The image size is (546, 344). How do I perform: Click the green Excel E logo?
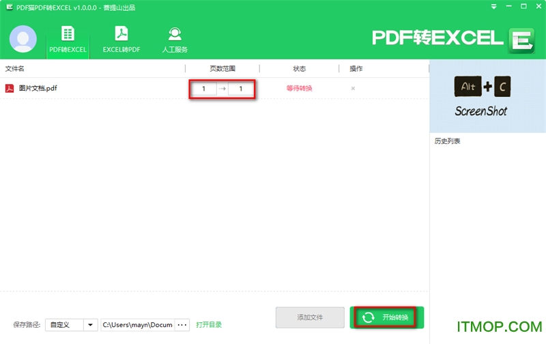(521, 40)
